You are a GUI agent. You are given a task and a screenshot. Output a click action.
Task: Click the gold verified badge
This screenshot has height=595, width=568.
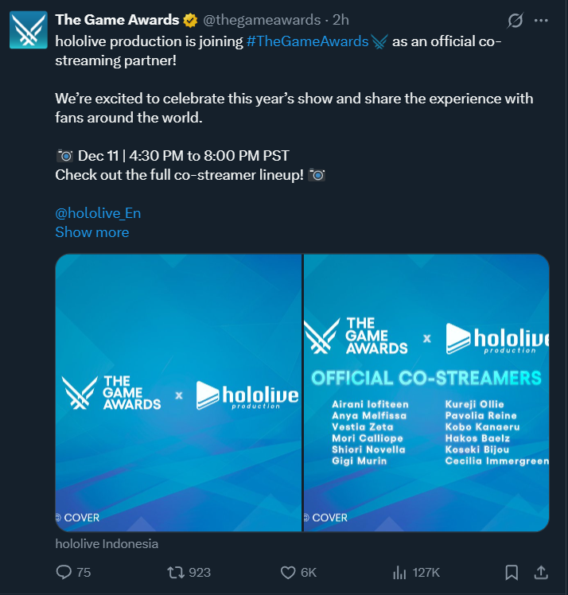coord(190,20)
